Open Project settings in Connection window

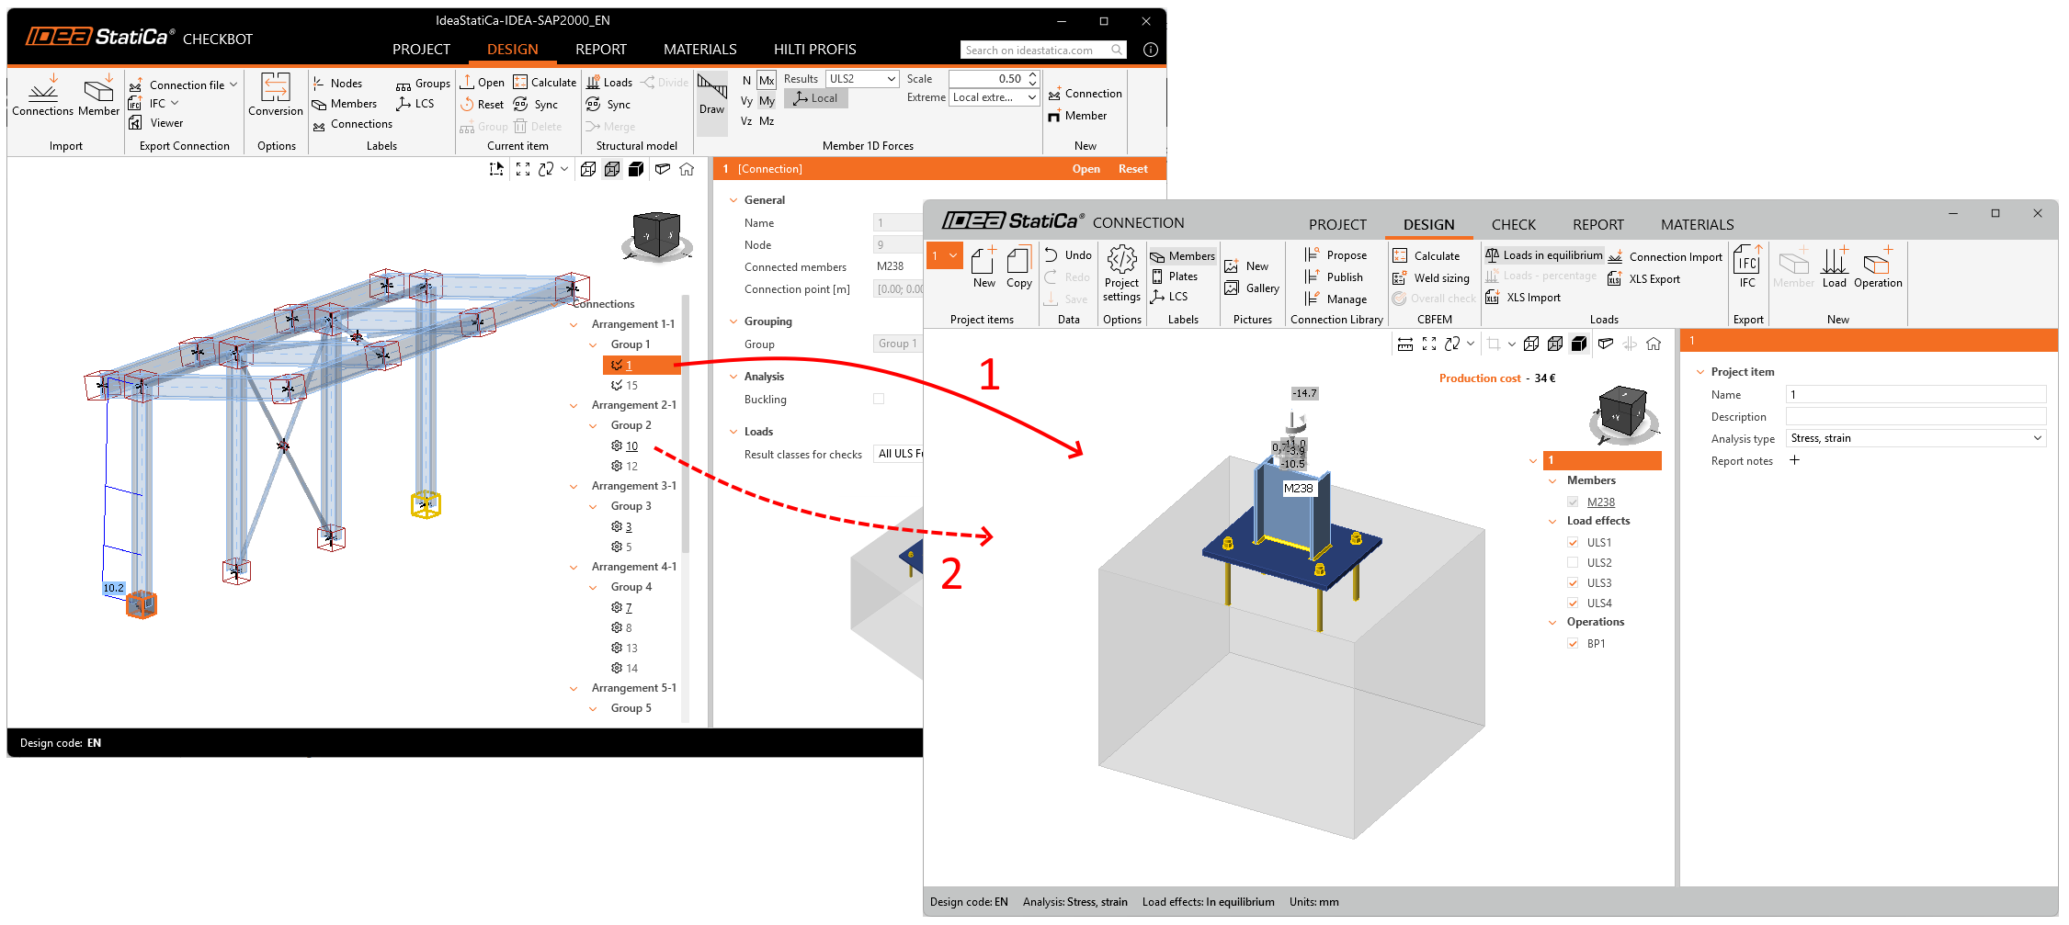point(1121,274)
